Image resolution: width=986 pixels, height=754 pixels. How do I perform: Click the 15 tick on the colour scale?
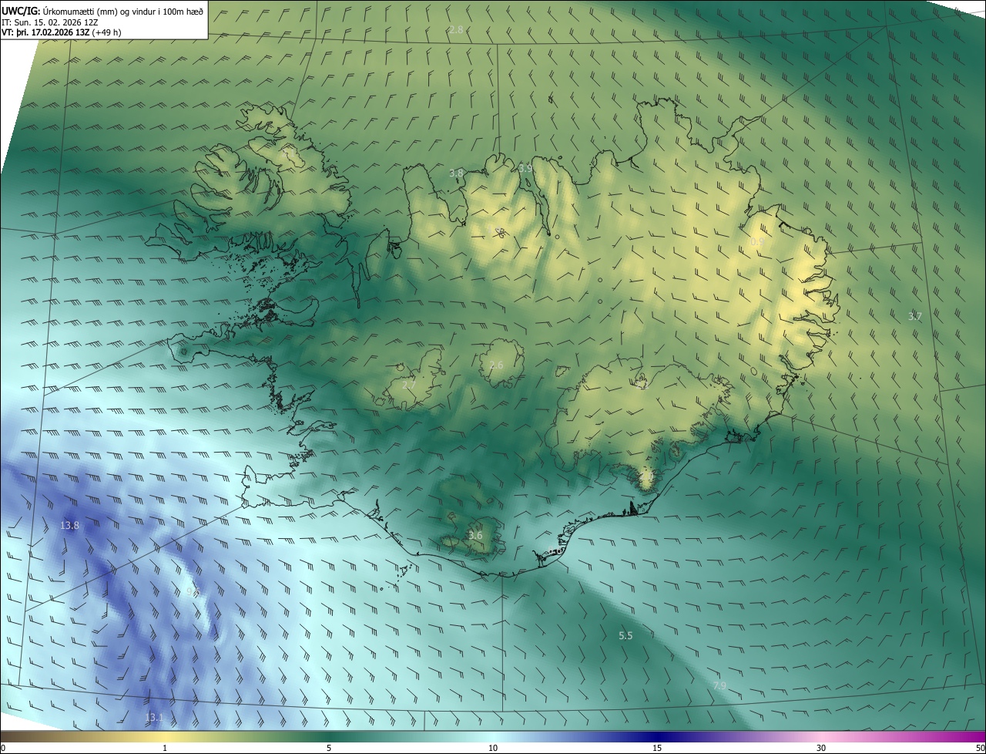(x=657, y=748)
